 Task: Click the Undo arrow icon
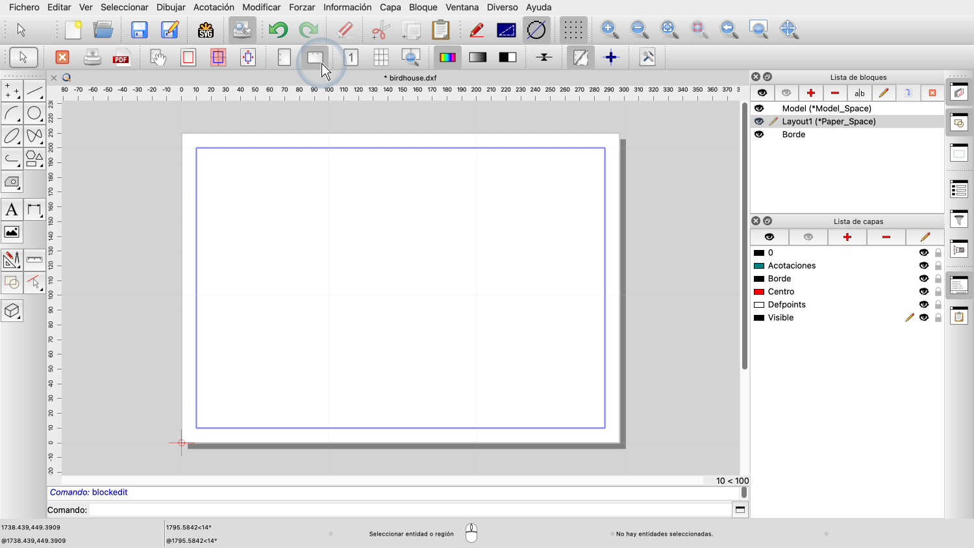point(278,30)
